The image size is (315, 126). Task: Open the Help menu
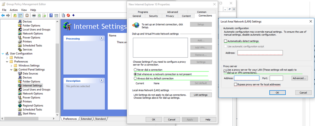[33, 10]
